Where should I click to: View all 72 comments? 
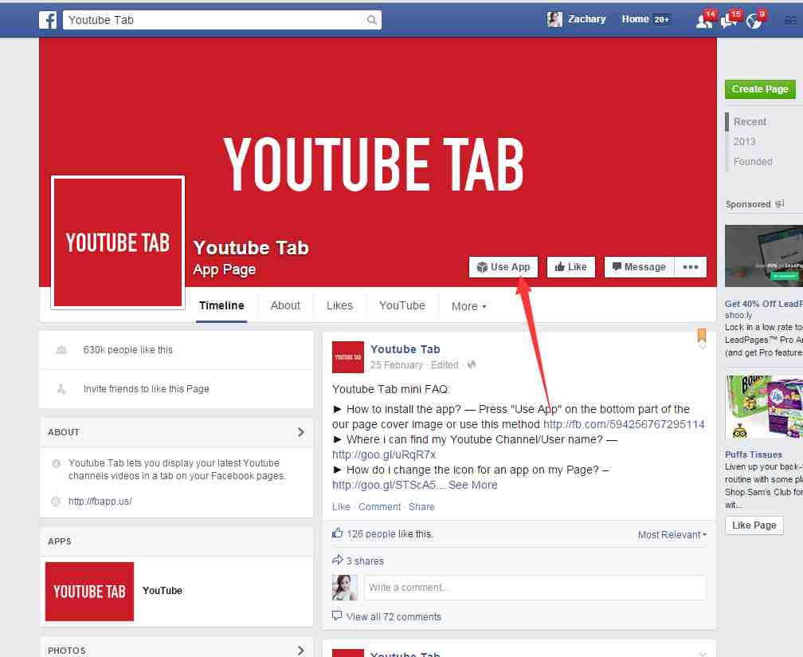394,616
